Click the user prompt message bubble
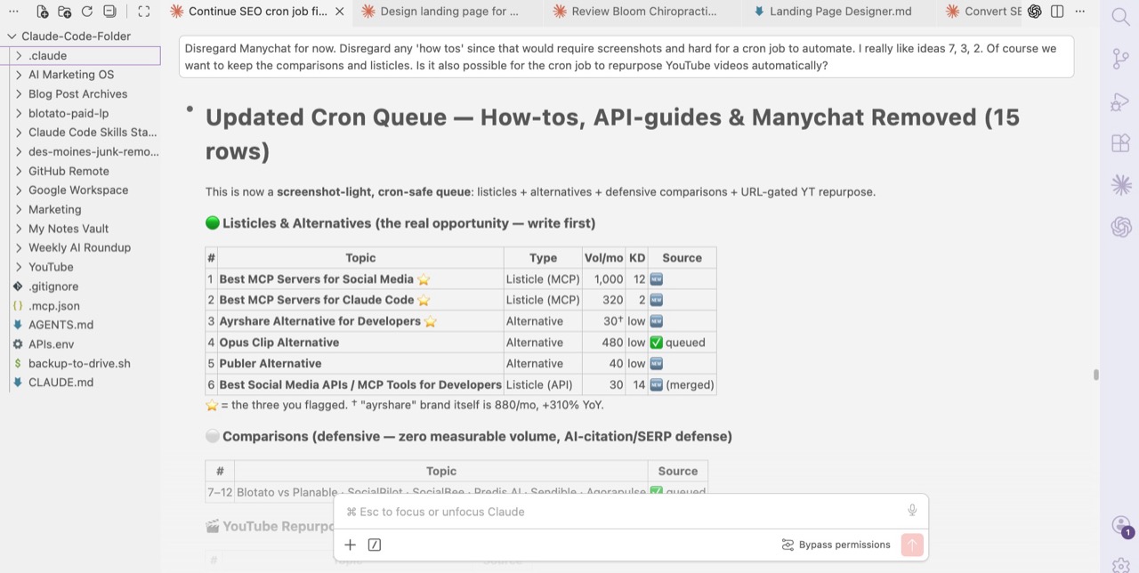The height and width of the screenshot is (573, 1139). [626, 57]
